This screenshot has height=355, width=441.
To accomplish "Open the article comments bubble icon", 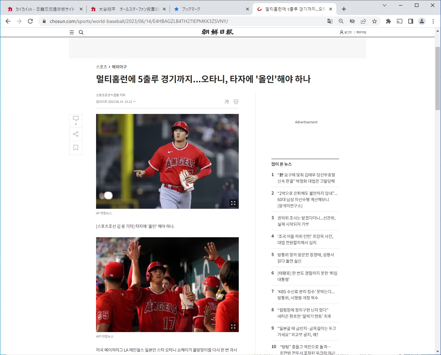I will (76, 119).
